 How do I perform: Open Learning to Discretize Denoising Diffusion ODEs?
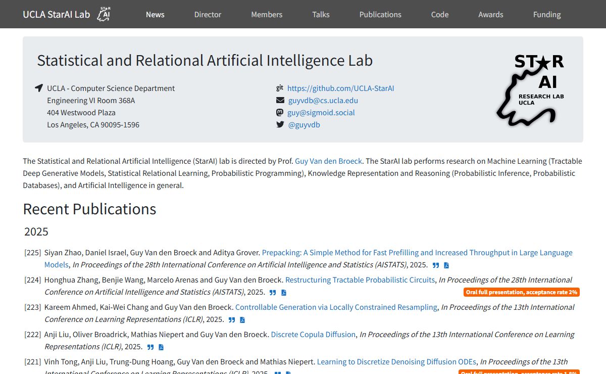396,361
